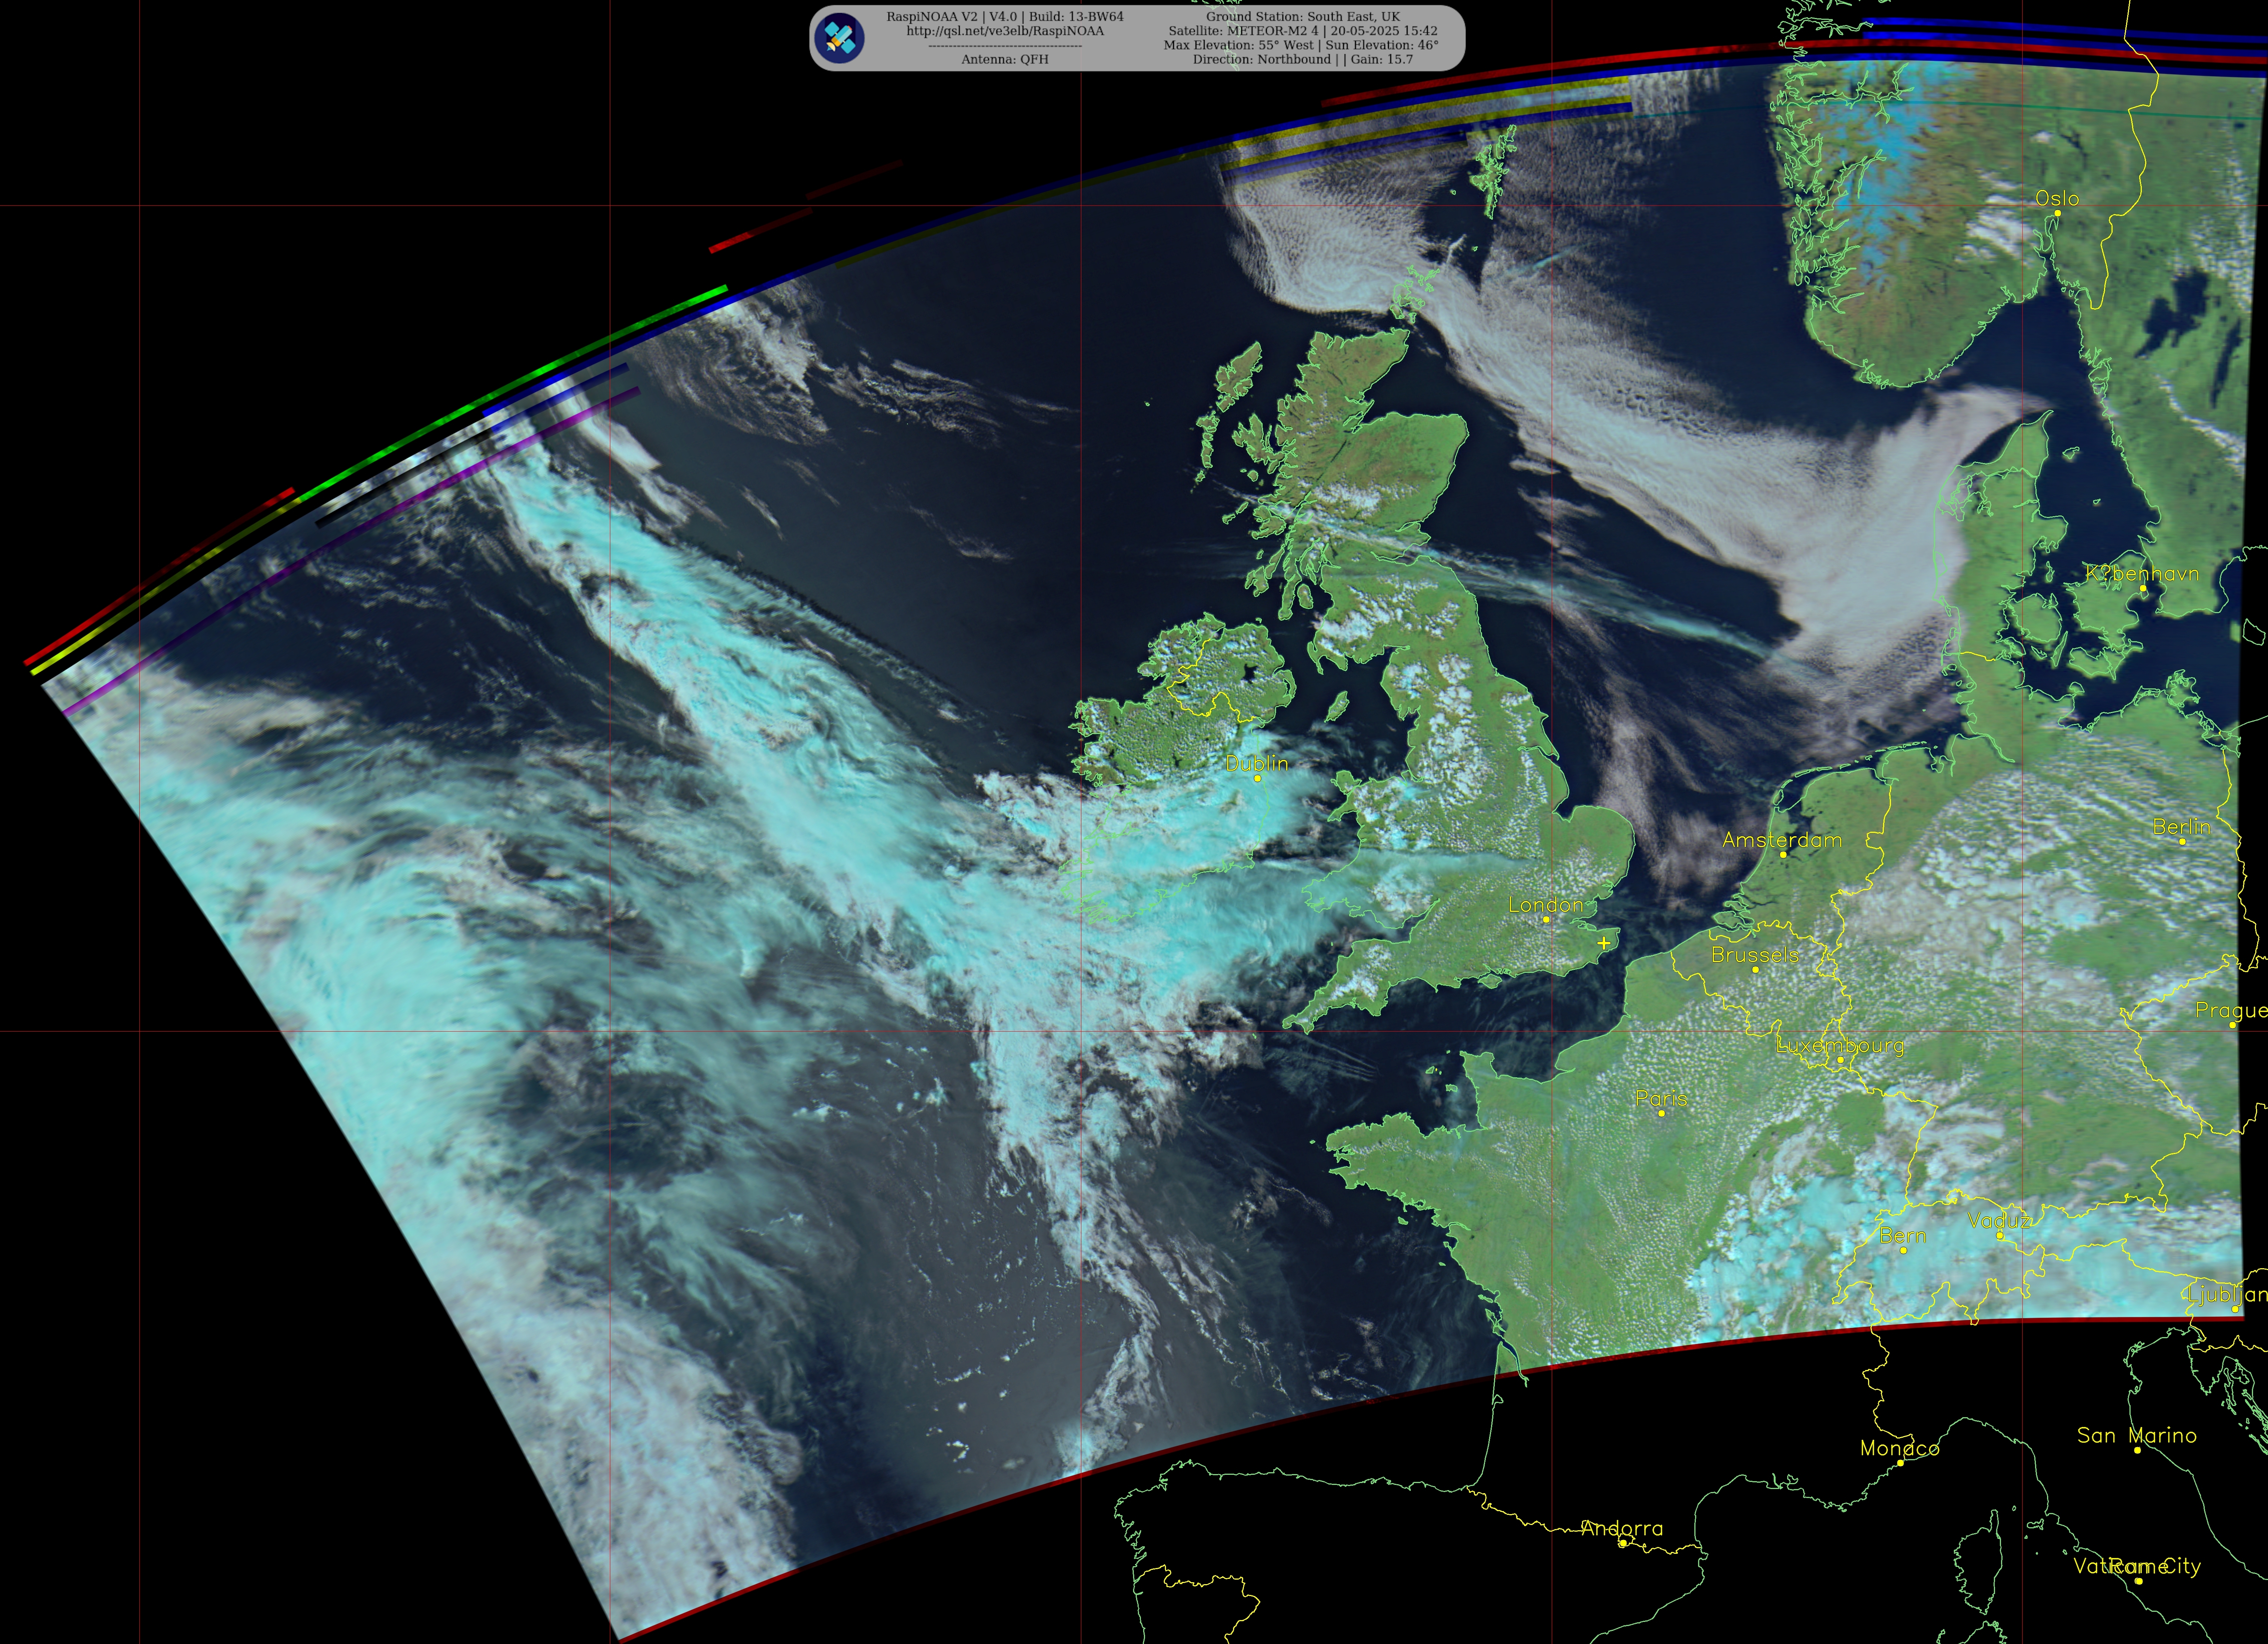
Task: Click the Brussels city label
Action: click(1755, 955)
